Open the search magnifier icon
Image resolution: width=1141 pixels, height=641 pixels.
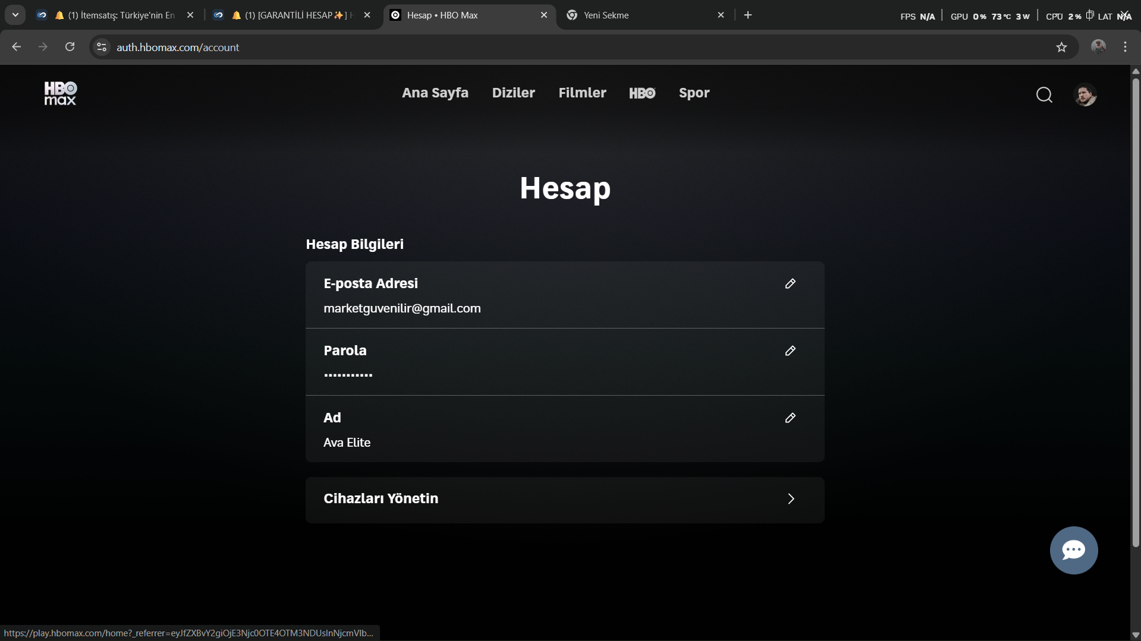pyautogui.click(x=1044, y=95)
